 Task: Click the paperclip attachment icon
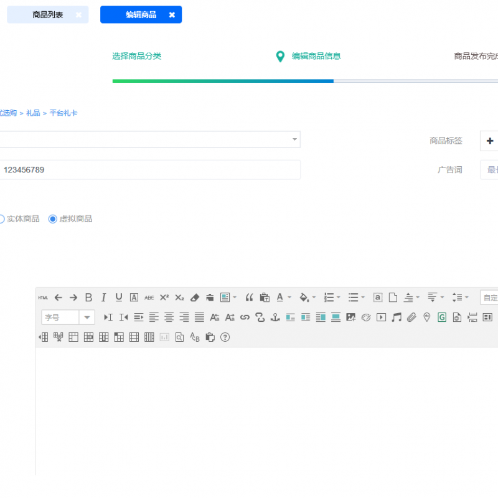point(411,317)
